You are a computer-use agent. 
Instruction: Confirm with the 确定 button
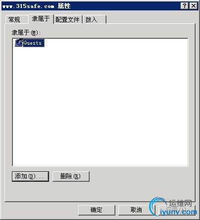[x=97, y=210]
